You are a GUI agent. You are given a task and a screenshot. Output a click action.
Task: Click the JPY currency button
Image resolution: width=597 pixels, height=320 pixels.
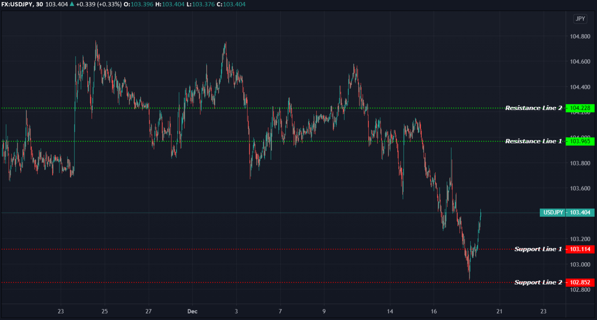[x=580, y=19]
